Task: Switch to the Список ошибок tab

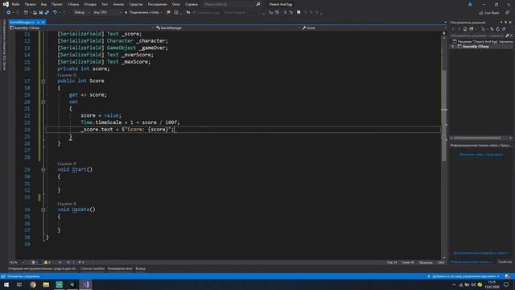Action: (x=93, y=268)
